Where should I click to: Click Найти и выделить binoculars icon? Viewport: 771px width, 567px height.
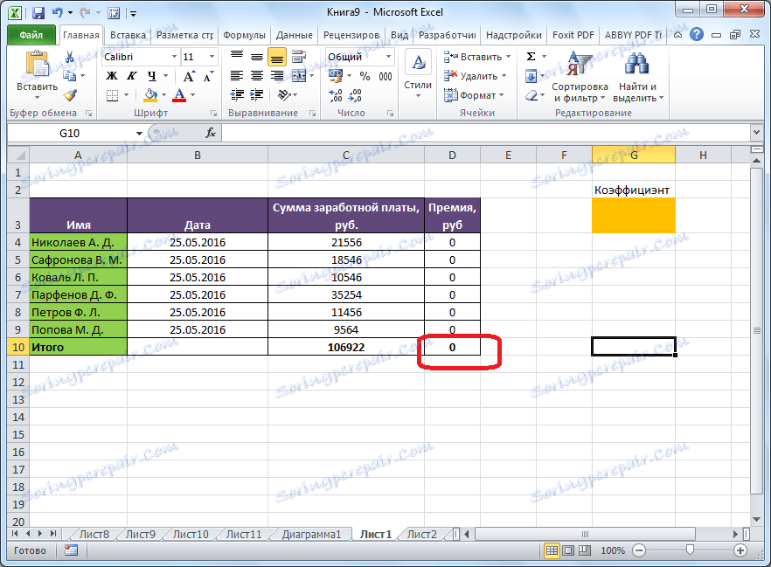(637, 64)
